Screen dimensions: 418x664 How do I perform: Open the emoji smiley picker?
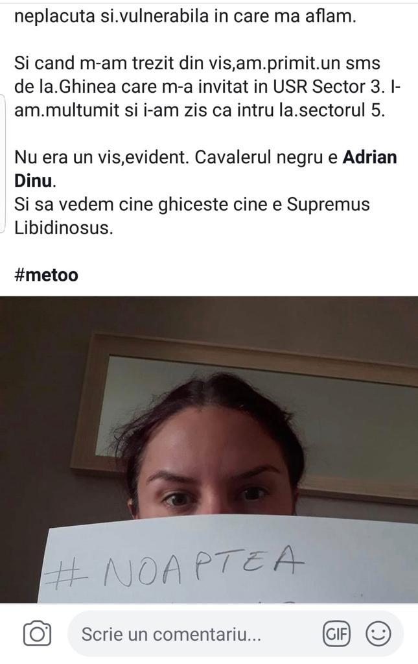click(378, 634)
